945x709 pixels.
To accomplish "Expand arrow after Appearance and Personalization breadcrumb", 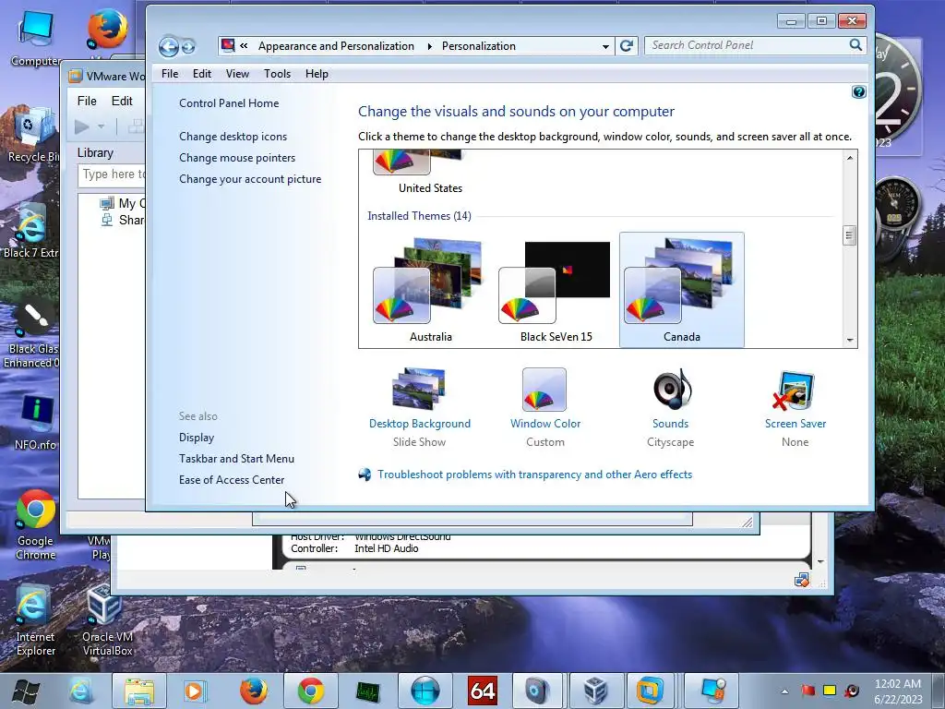I will point(429,46).
